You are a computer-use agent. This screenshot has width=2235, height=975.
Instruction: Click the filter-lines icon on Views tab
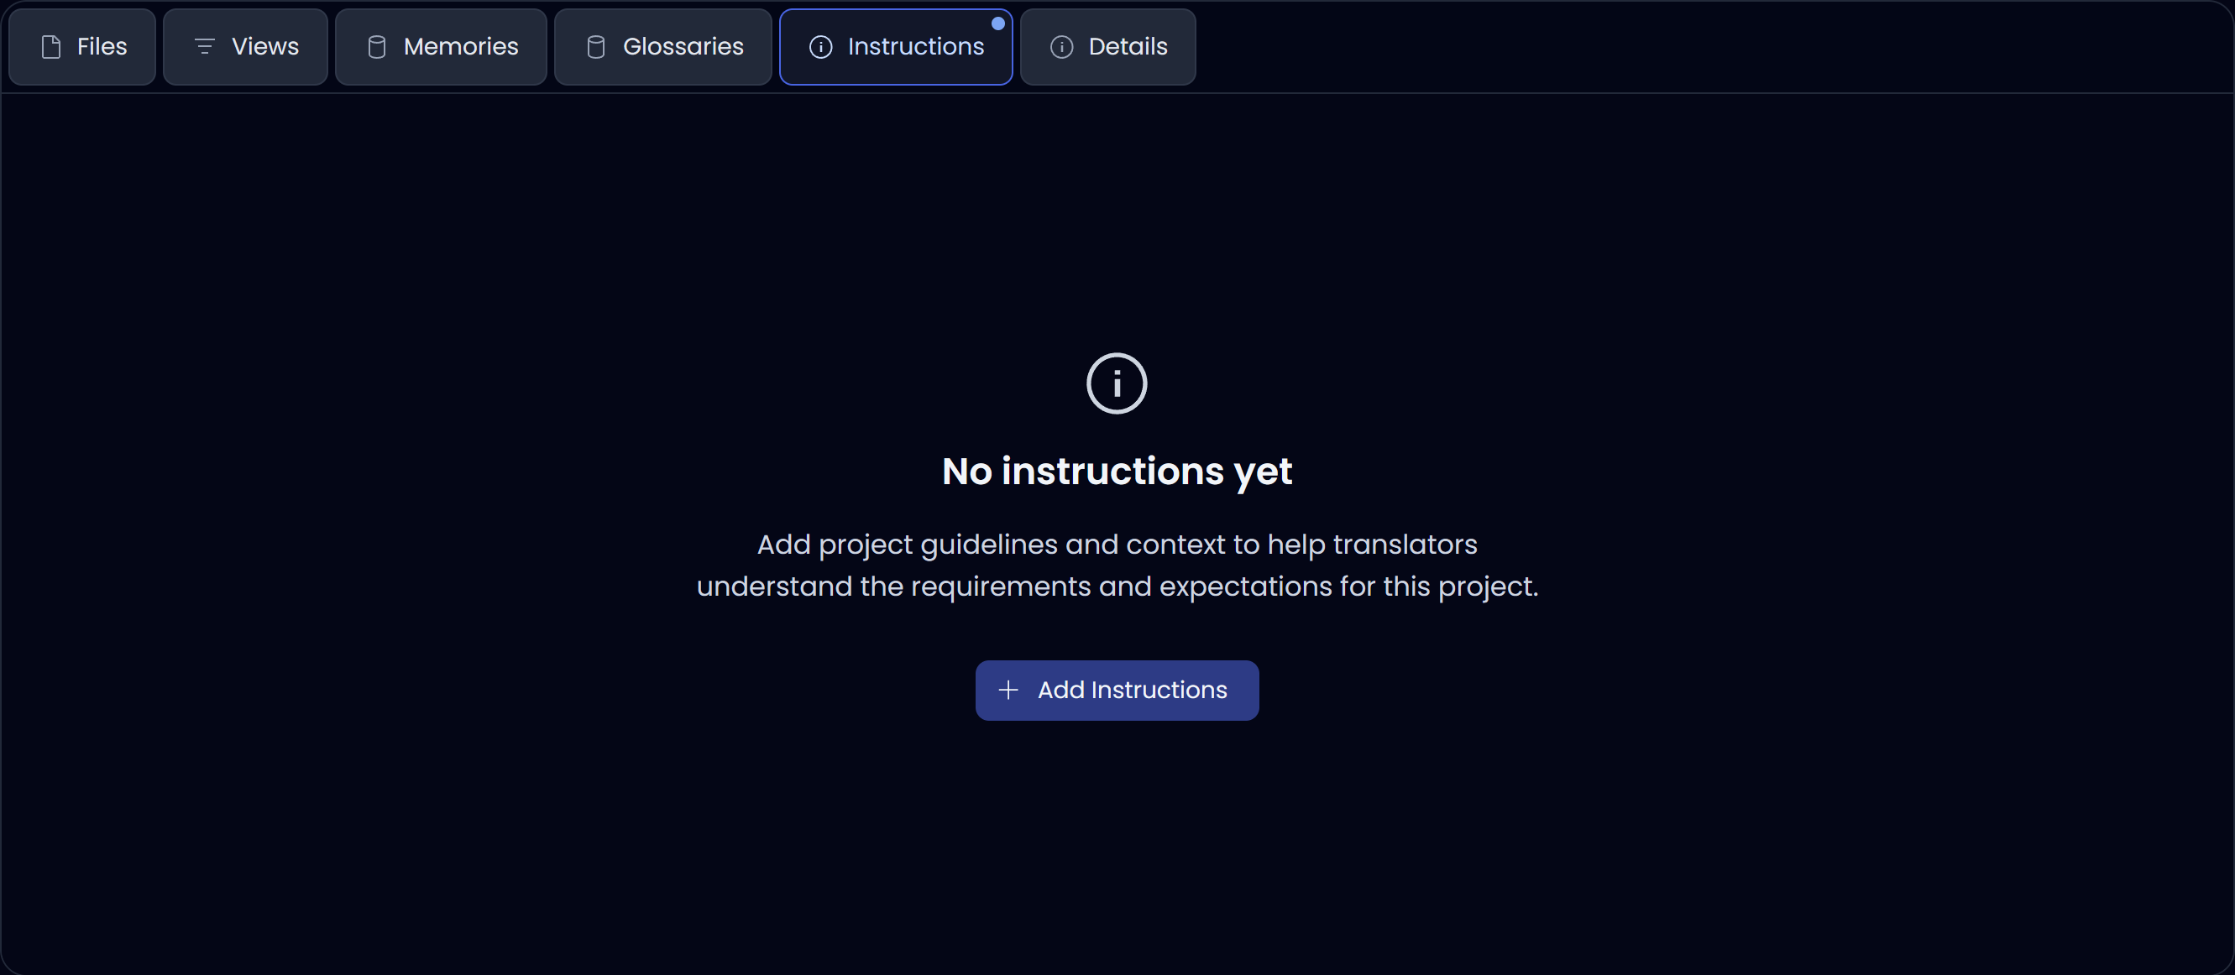coord(205,47)
